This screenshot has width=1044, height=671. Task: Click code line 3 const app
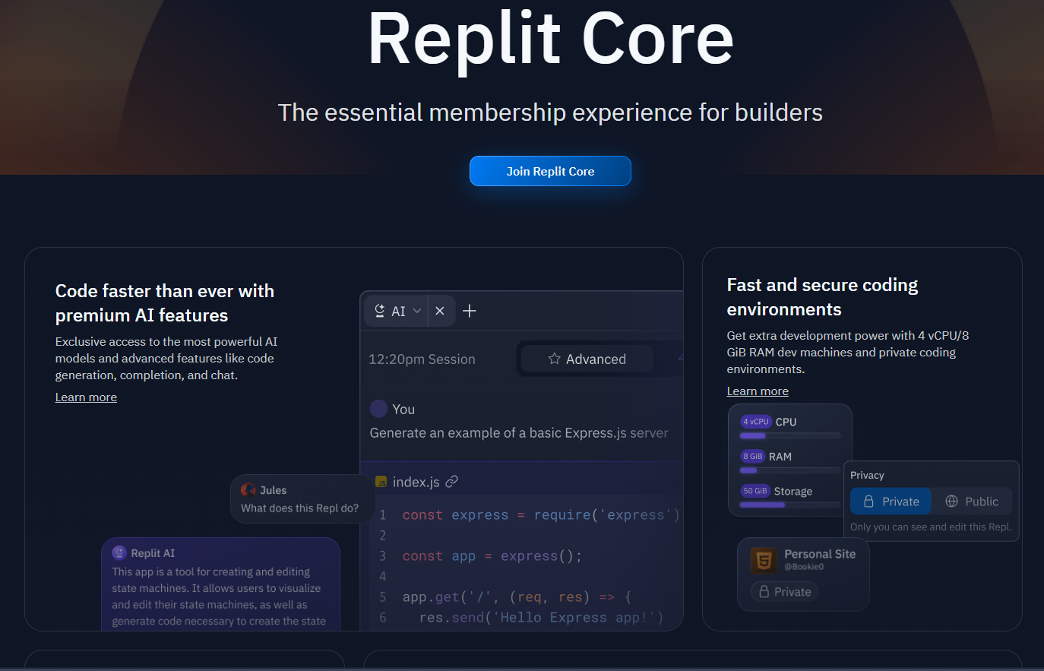[492, 556]
